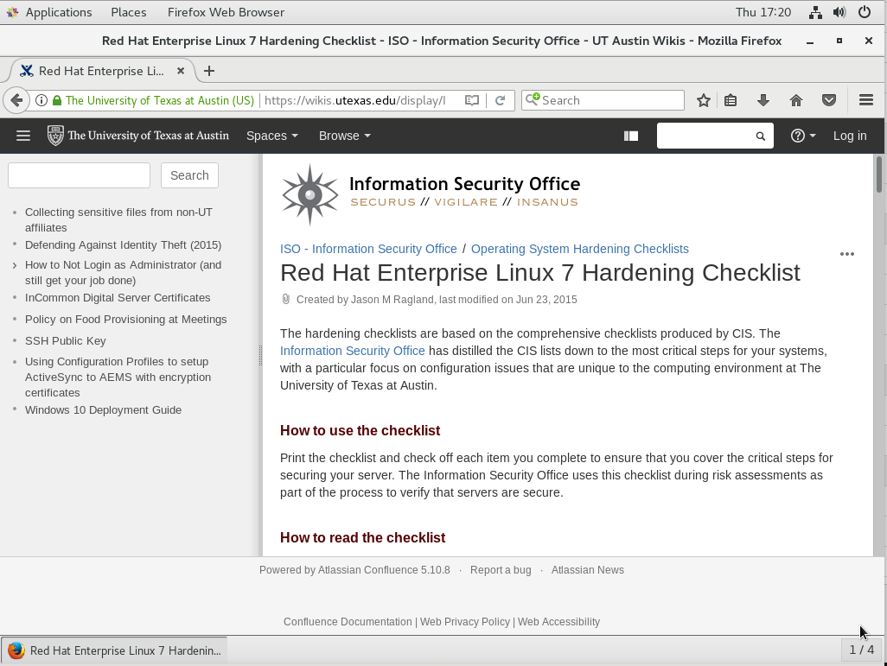The width and height of the screenshot is (887, 666).
Task: Click Log in link
Action: 850,136
